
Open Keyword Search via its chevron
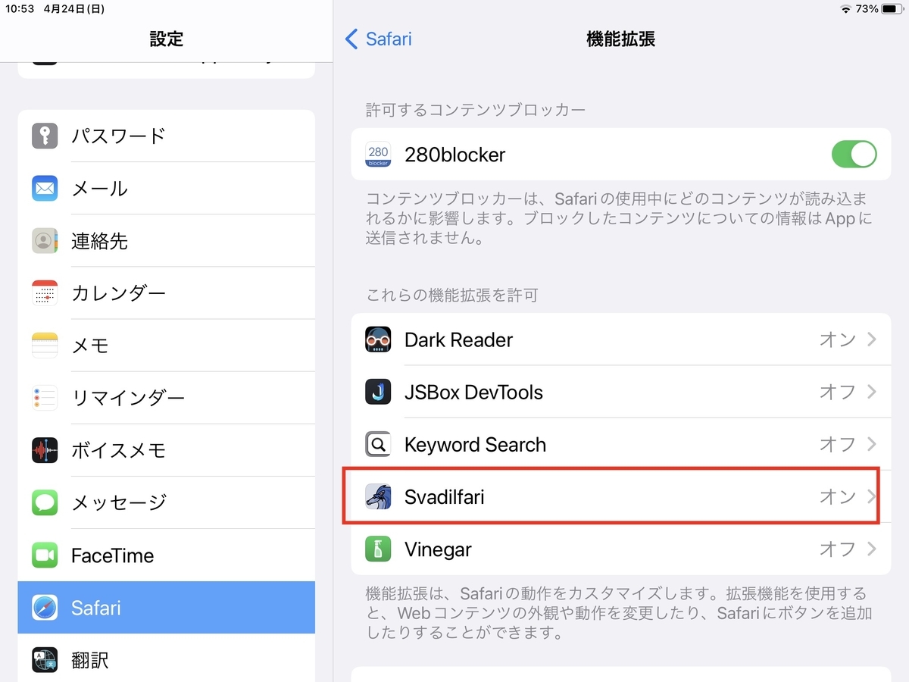[872, 444]
